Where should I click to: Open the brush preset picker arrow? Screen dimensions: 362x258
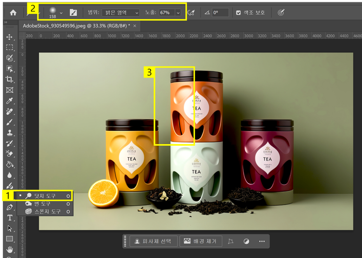click(x=61, y=13)
